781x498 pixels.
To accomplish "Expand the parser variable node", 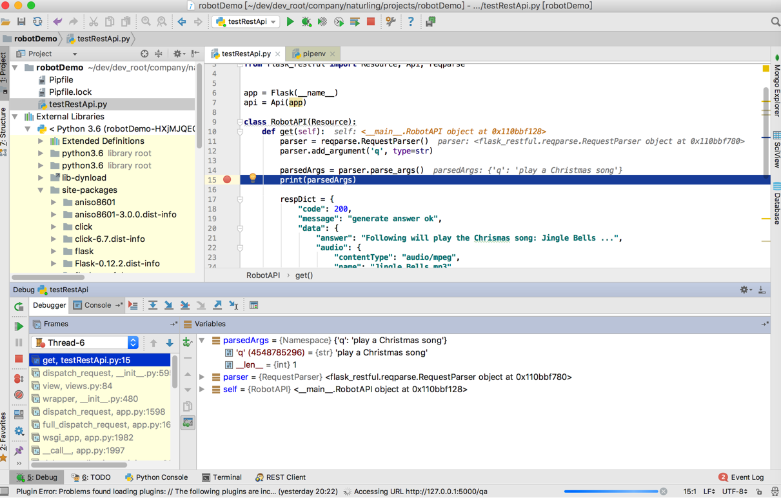I will tap(202, 377).
